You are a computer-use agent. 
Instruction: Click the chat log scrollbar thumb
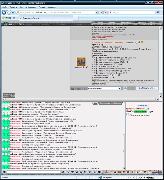coord(124,151)
